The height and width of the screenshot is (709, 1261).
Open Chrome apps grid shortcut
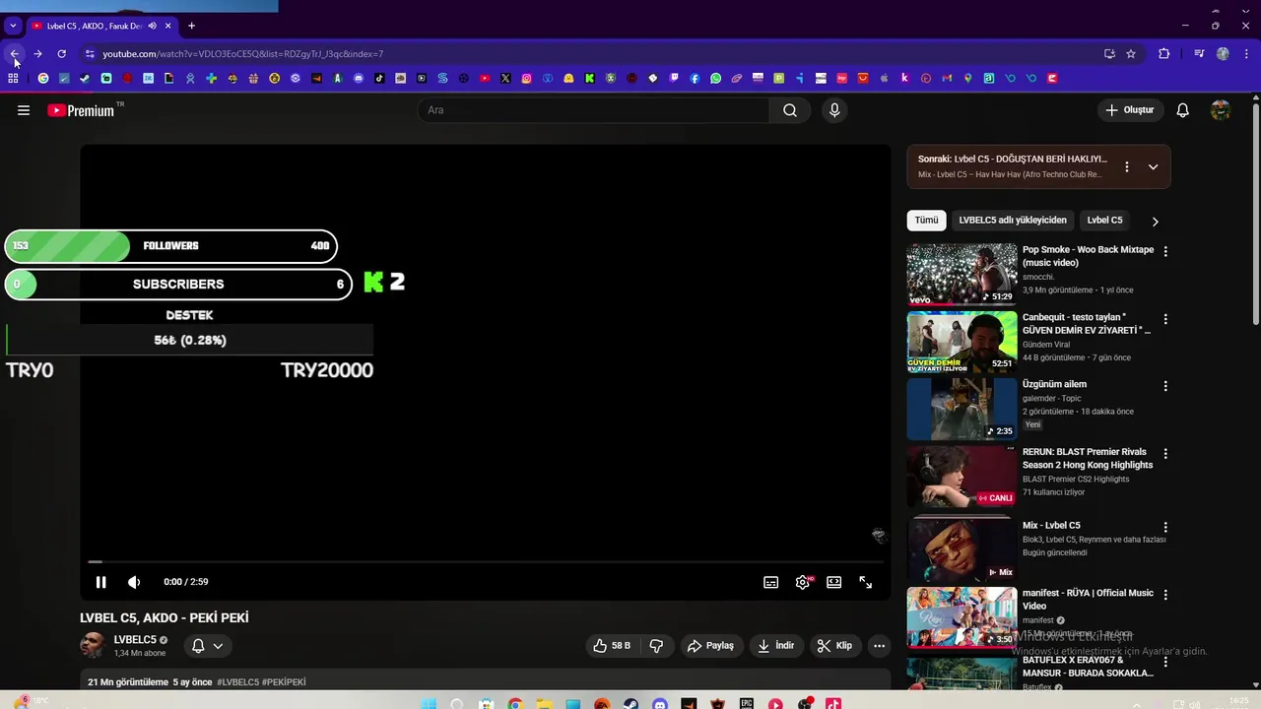click(x=13, y=78)
